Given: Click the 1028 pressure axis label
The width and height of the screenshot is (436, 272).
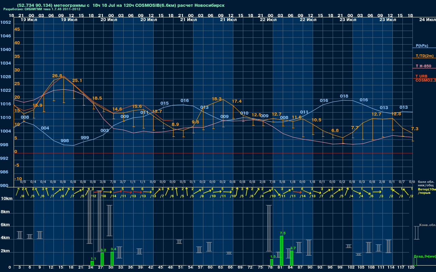Looking at the screenshot, I should [x=5, y=77].
